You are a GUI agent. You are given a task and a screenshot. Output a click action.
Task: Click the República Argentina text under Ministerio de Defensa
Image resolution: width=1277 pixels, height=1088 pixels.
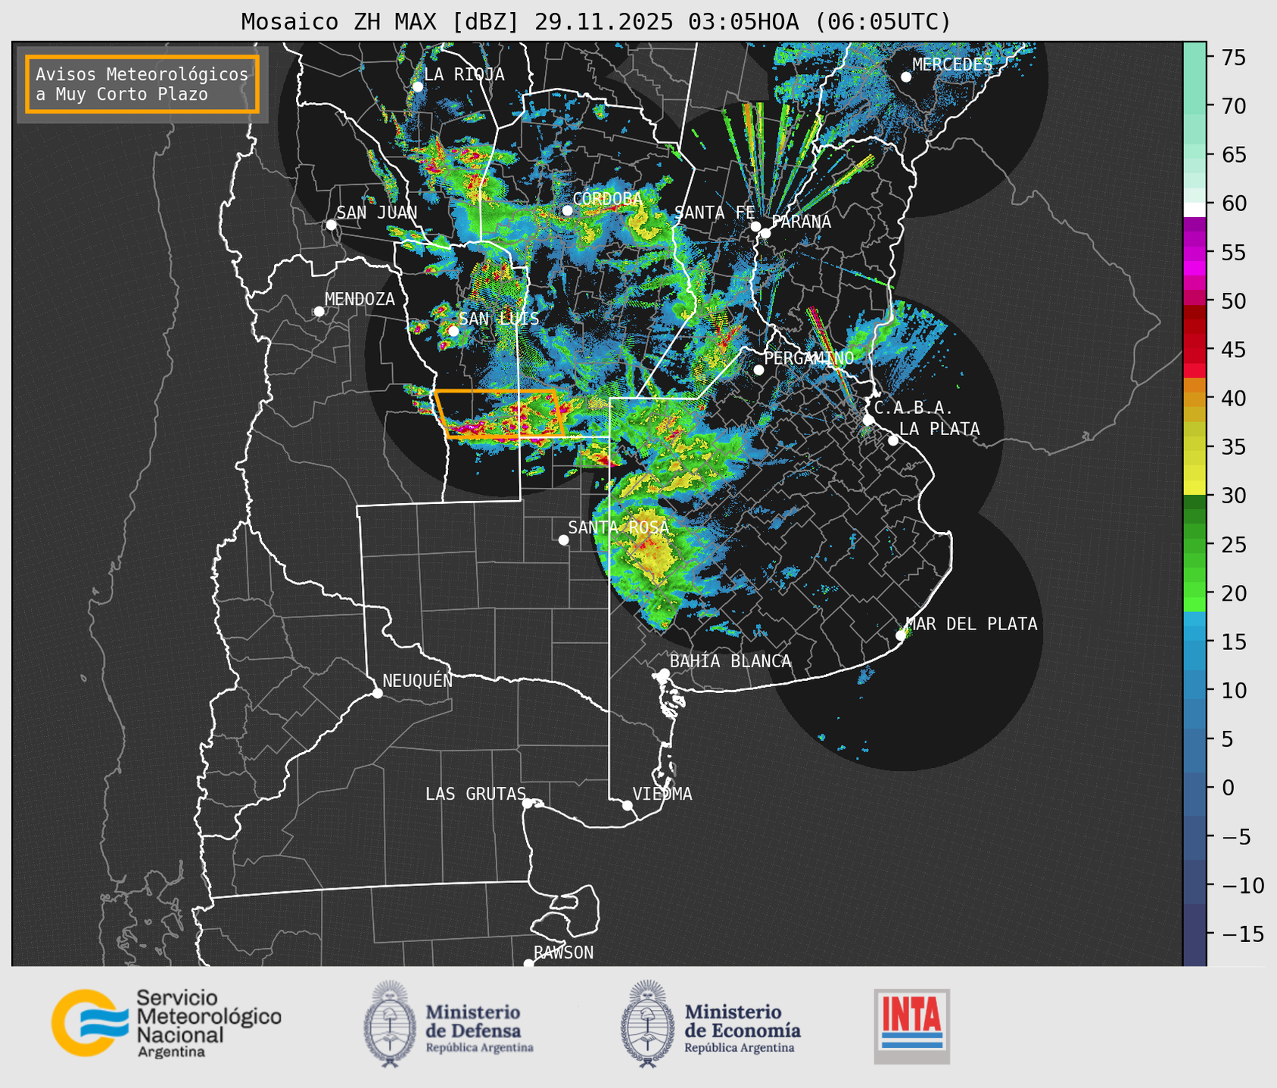point(479,1048)
